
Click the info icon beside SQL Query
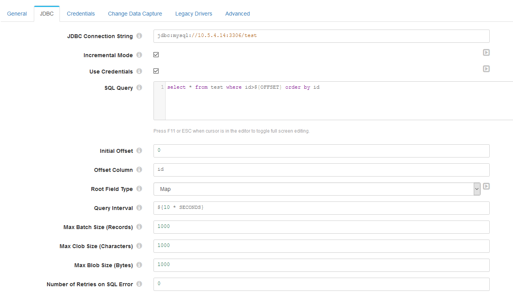click(139, 88)
